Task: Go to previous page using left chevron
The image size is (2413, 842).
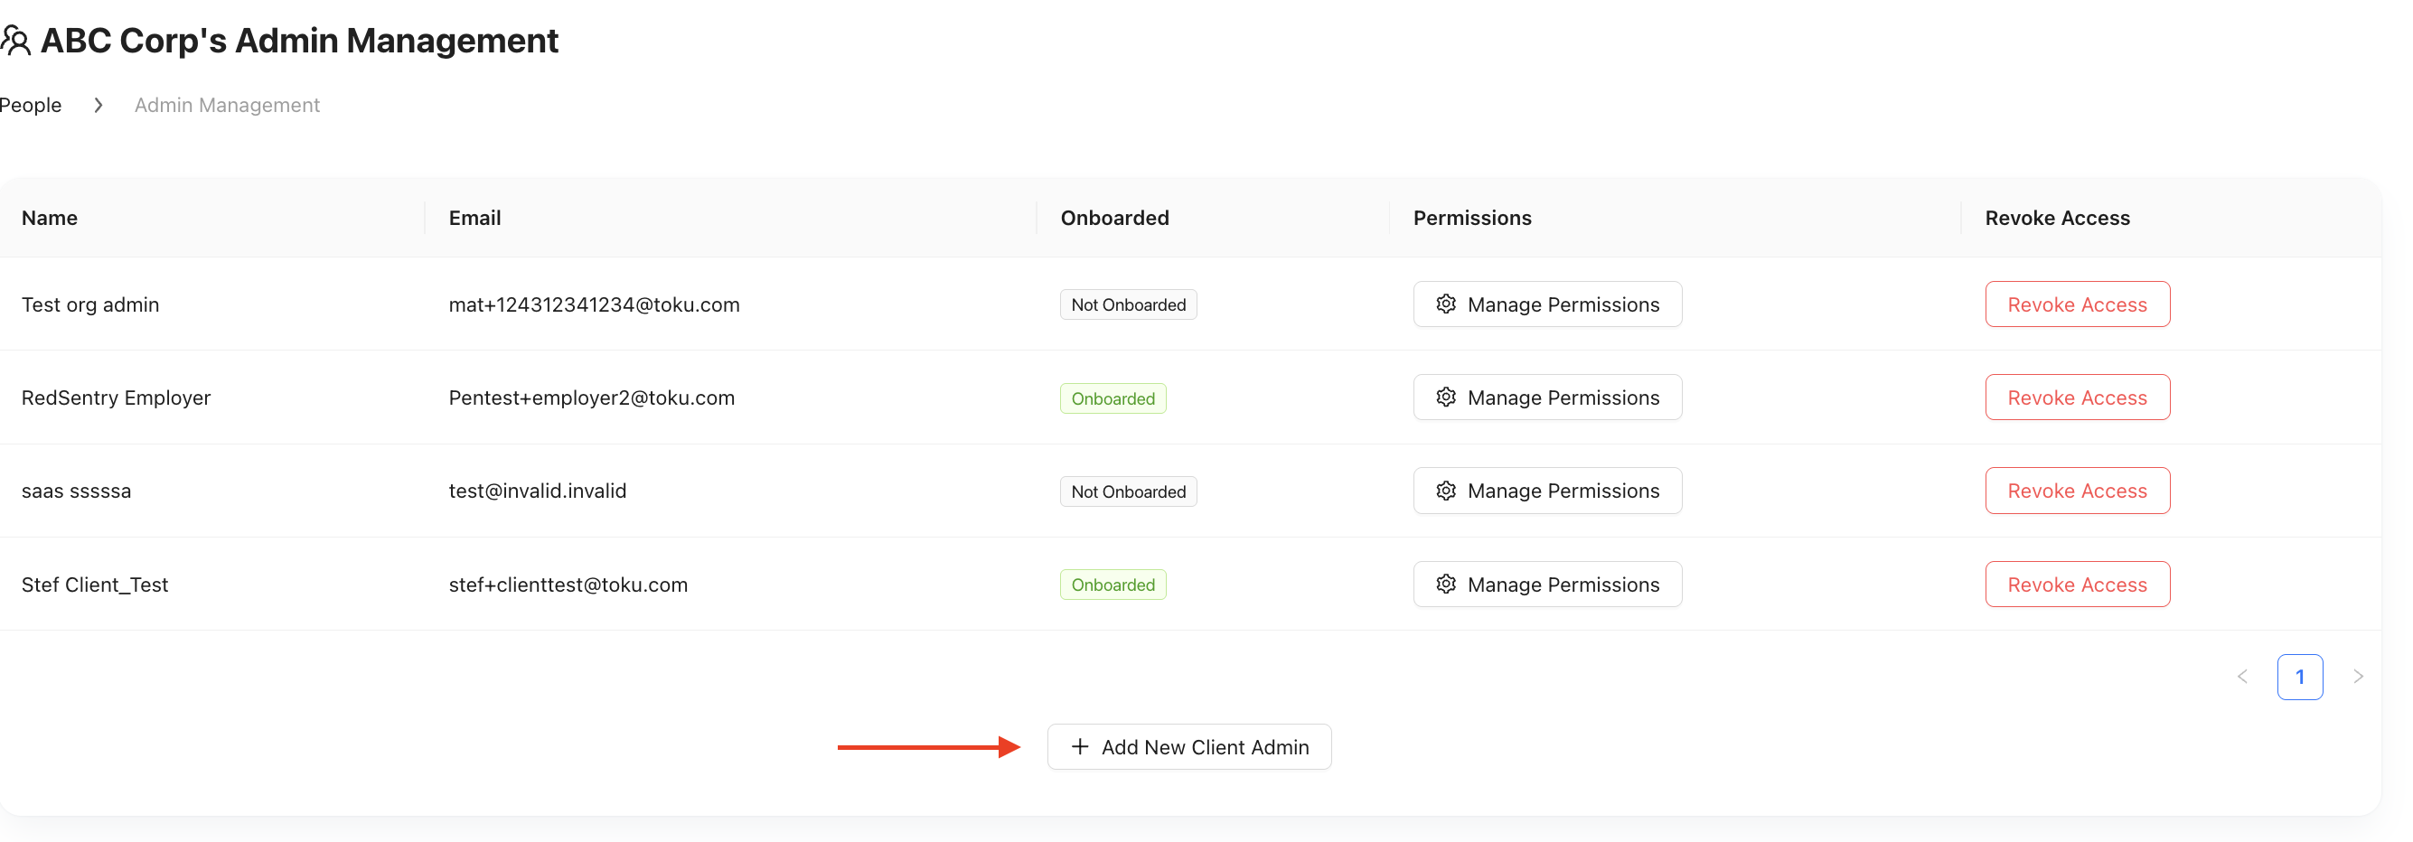Action: click(x=2241, y=677)
